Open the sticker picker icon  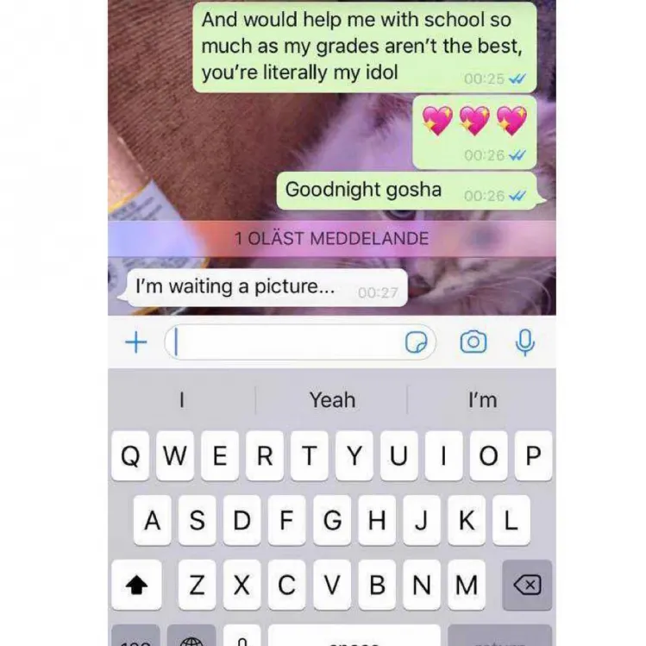(416, 342)
